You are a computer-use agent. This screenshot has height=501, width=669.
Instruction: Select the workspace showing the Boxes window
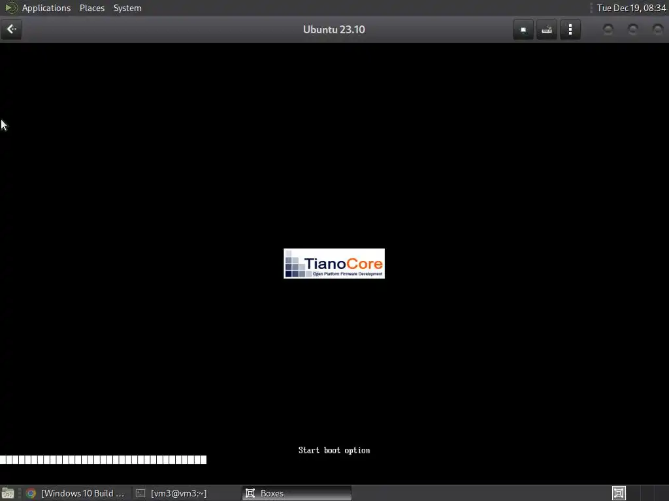(x=619, y=493)
